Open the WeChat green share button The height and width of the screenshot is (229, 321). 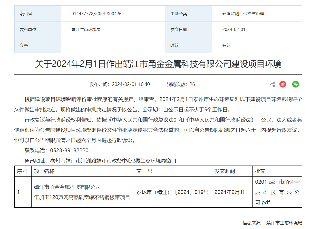click(295, 84)
